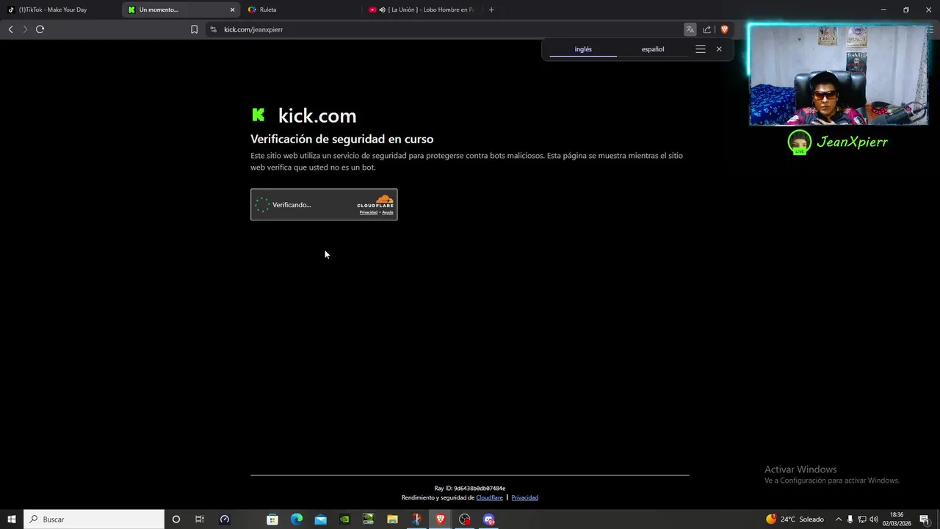The height and width of the screenshot is (529, 940).
Task: Click the webcam overlay video
Action: (838, 76)
